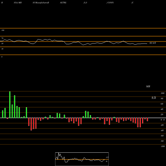Click the MR axis label -60
The height and width of the screenshot is (166, 166).
tap(162, 136)
